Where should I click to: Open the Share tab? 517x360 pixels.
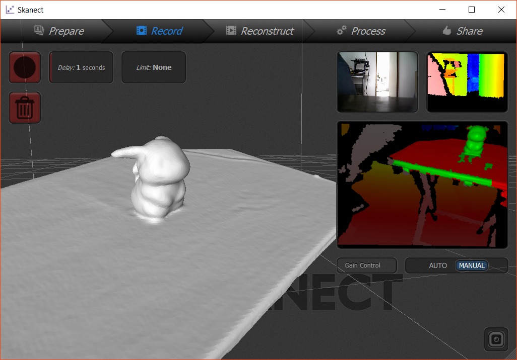pyautogui.click(x=462, y=31)
